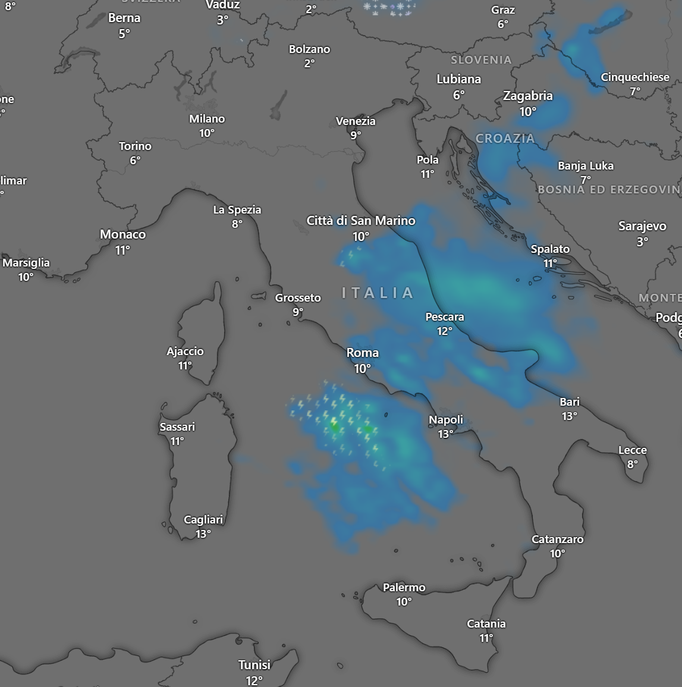Screen dimensions: 682x687
Task: Select the Milano city label
Action: pyautogui.click(x=207, y=119)
